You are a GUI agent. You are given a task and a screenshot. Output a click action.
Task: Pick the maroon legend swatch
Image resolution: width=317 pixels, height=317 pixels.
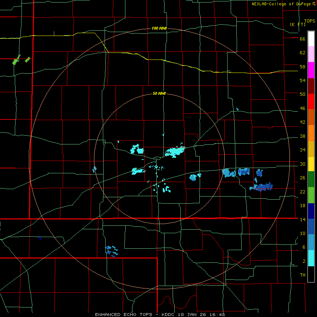pos(311,86)
